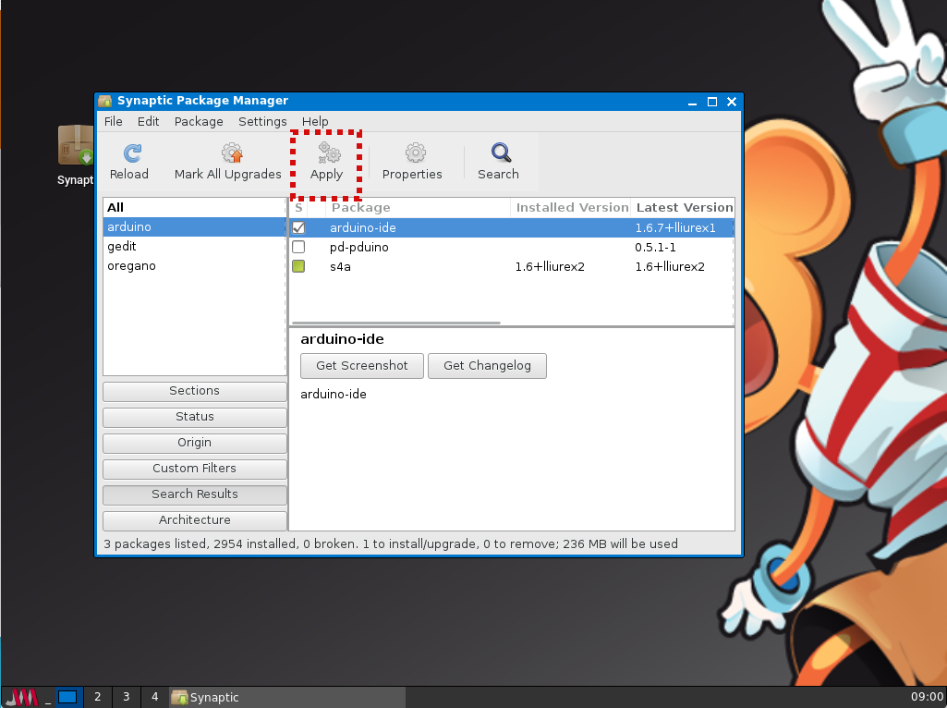Open the Package menu
Image resolution: width=947 pixels, height=708 pixels.
click(199, 121)
